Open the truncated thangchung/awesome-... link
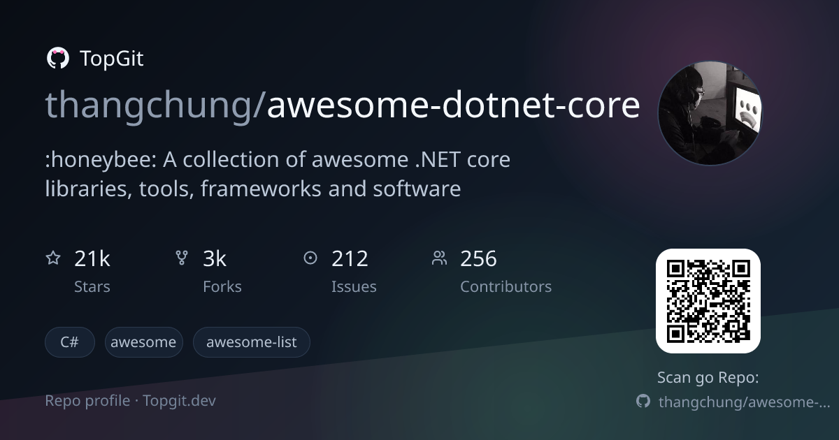 (x=744, y=402)
